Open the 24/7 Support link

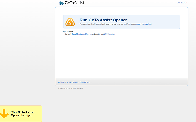(182, 3)
